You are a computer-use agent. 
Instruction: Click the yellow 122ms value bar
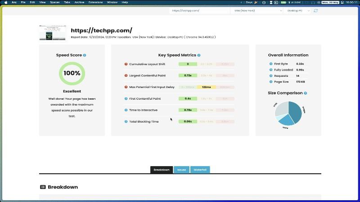tap(207, 87)
